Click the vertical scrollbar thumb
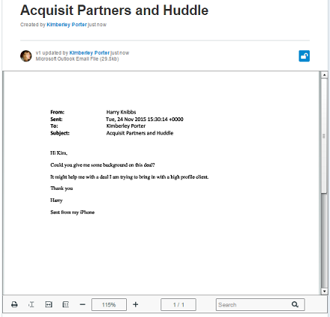Screen dimensions: 330x317 (x=324, y=136)
